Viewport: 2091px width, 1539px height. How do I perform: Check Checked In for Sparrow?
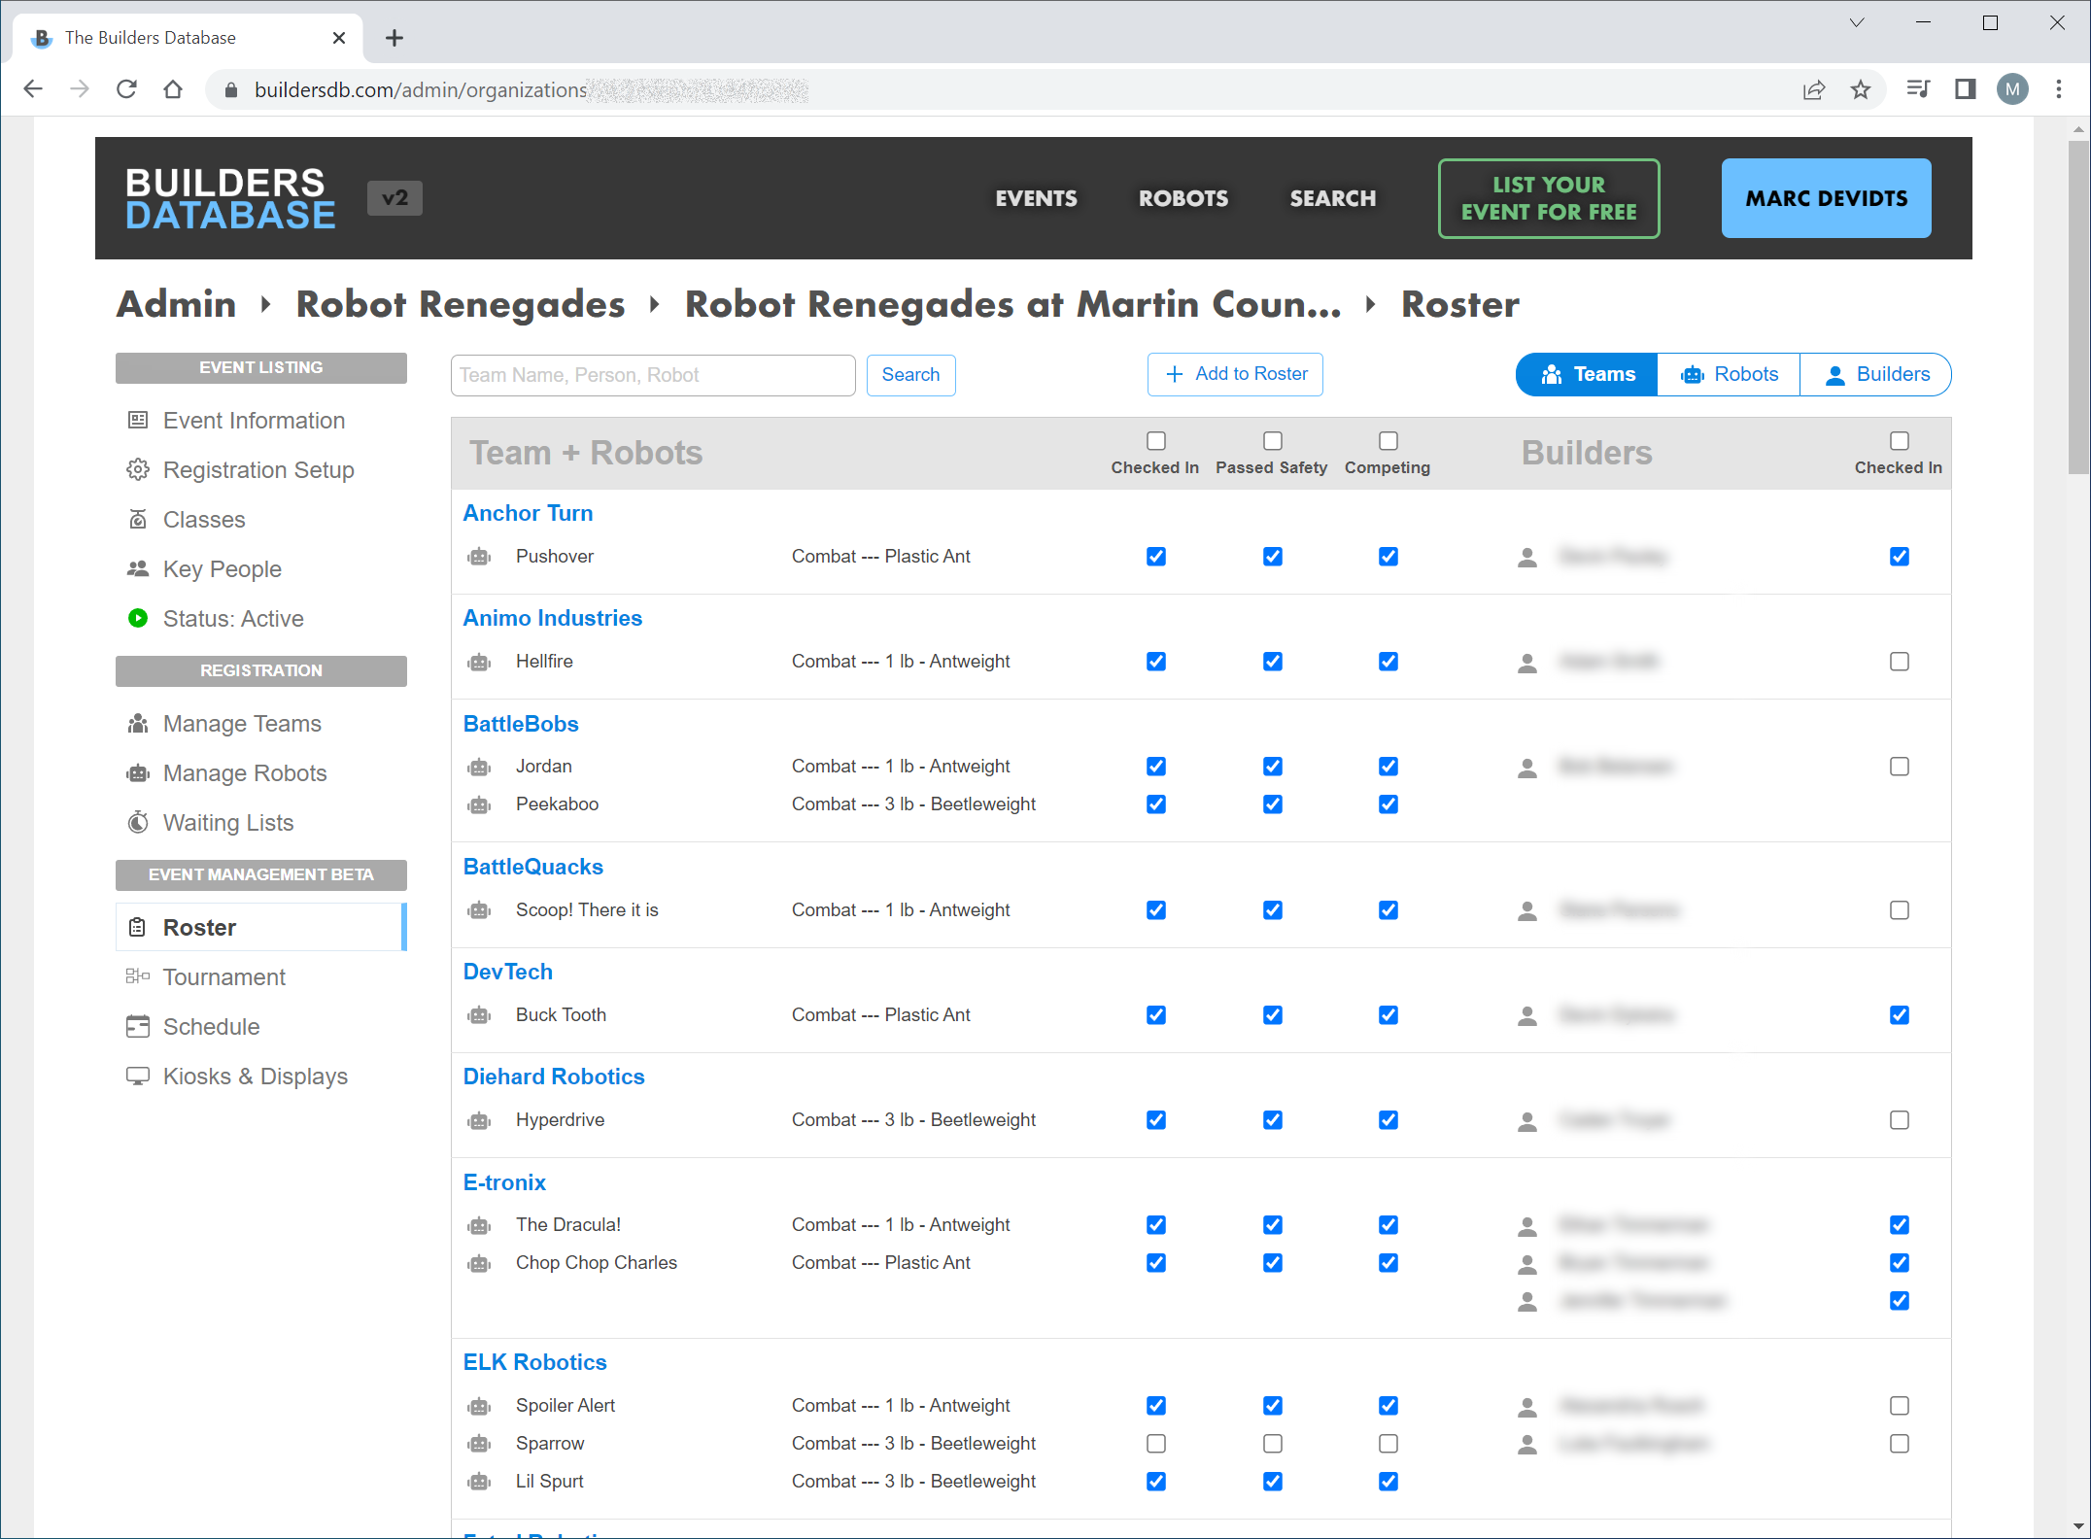(x=1156, y=1444)
